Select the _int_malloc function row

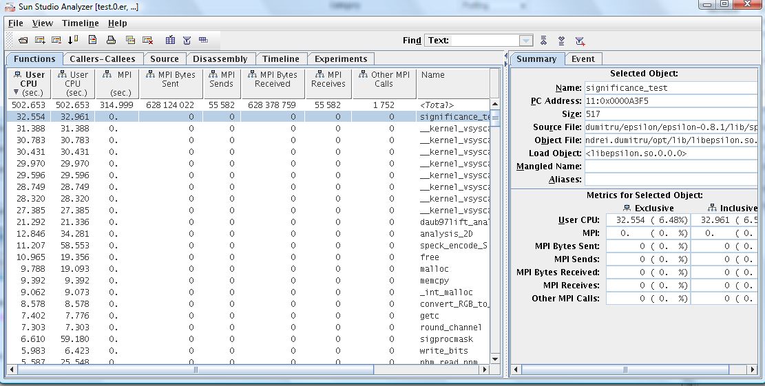click(249, 292)
